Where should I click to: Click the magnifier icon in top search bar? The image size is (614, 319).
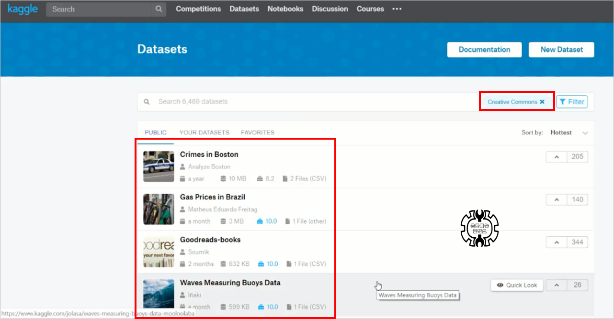pos(159,9)
